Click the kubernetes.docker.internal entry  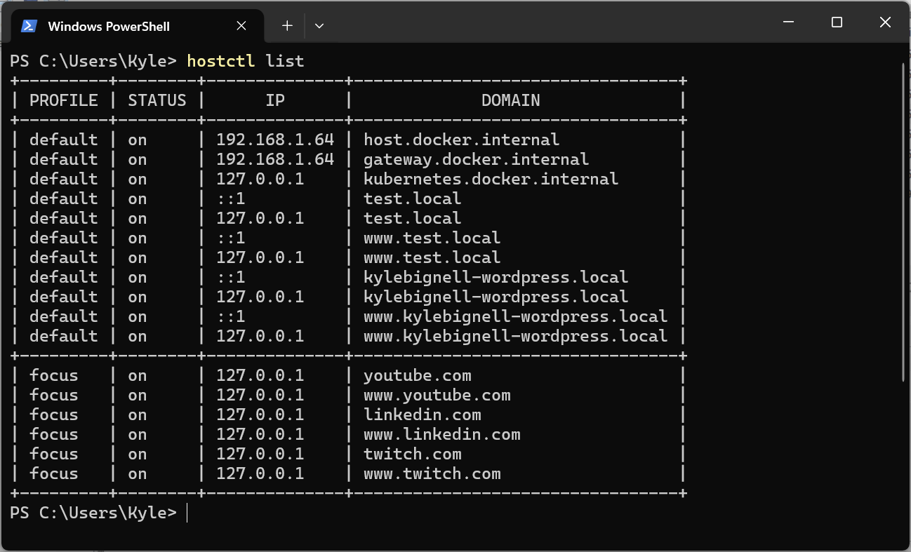point(490,179)
